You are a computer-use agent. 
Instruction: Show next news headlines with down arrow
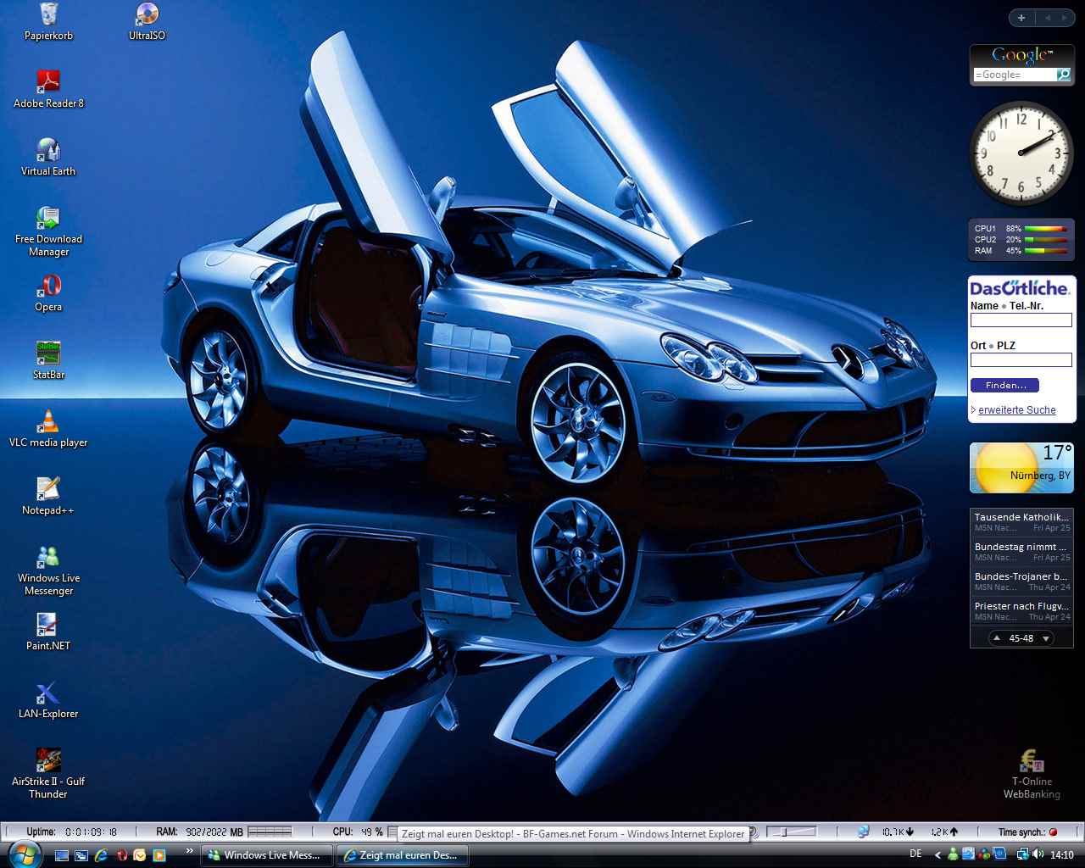tap(1046, 638)
